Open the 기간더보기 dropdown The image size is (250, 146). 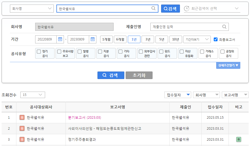197,39
